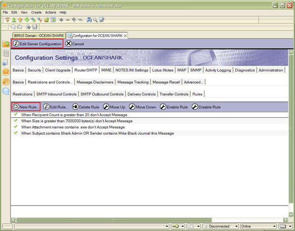Open the Actions menu
This screenshot has width=295, height=231.
click(50, 12)
